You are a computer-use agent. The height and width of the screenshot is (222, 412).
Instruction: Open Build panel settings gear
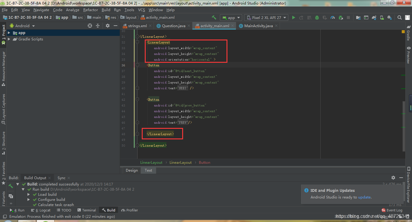393,178
